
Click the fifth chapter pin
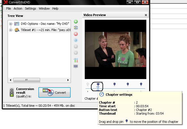pos(141,84)
